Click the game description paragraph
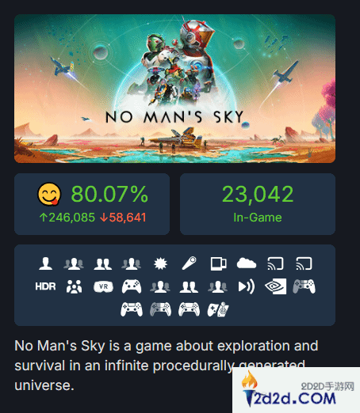This screenshot has height=413, width=360. click(x=167, y=366)
